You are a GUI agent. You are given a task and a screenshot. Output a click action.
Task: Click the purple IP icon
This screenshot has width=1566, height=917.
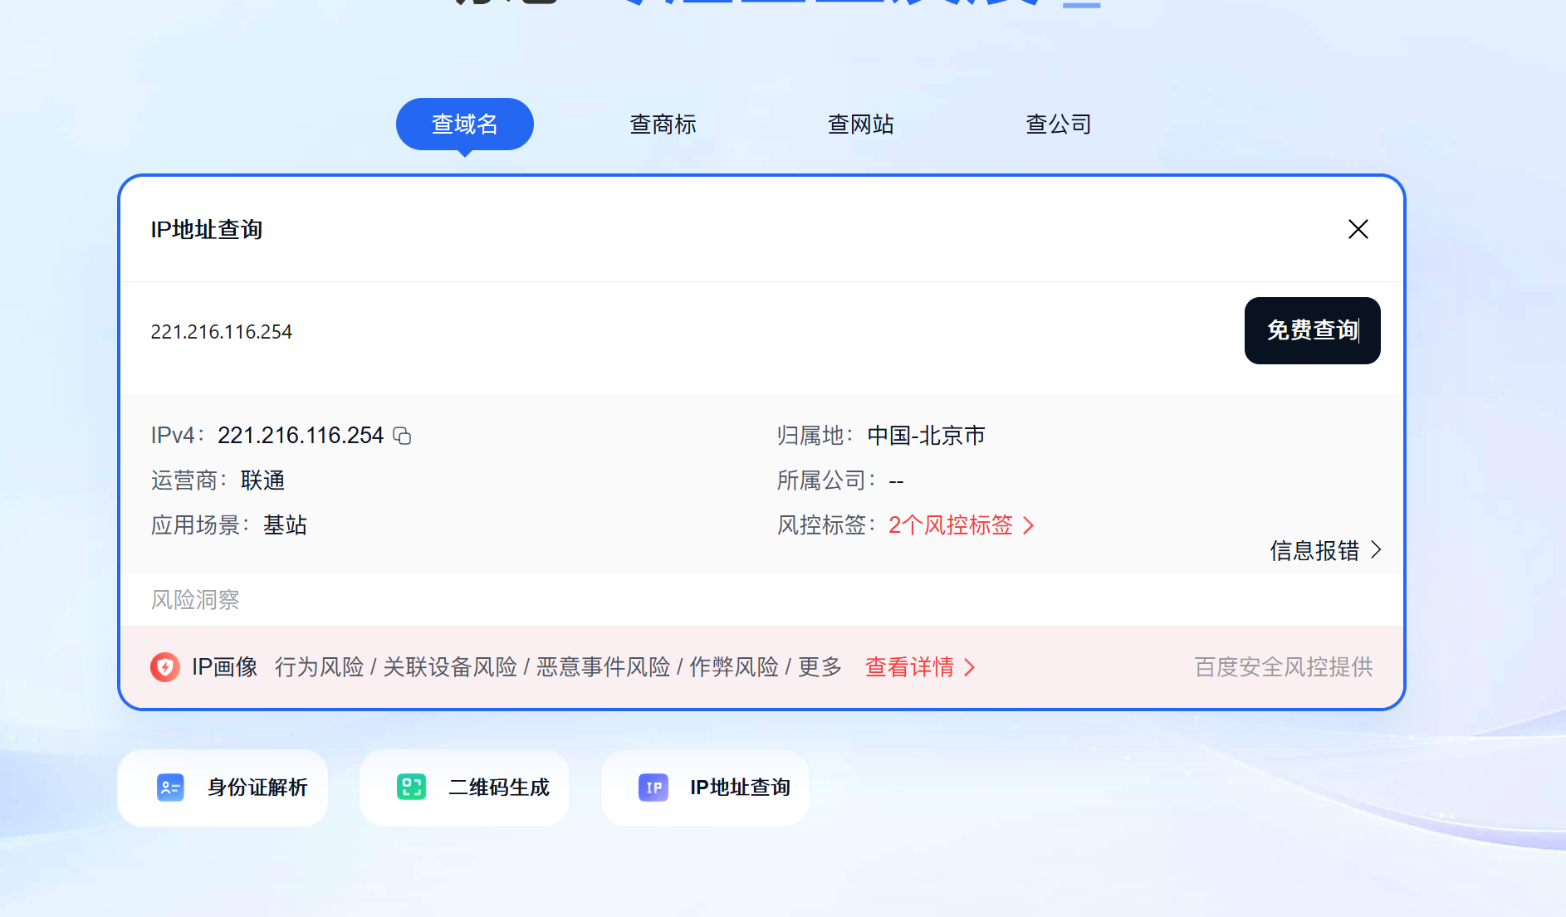pyautogui.click(x=653, y=788)
